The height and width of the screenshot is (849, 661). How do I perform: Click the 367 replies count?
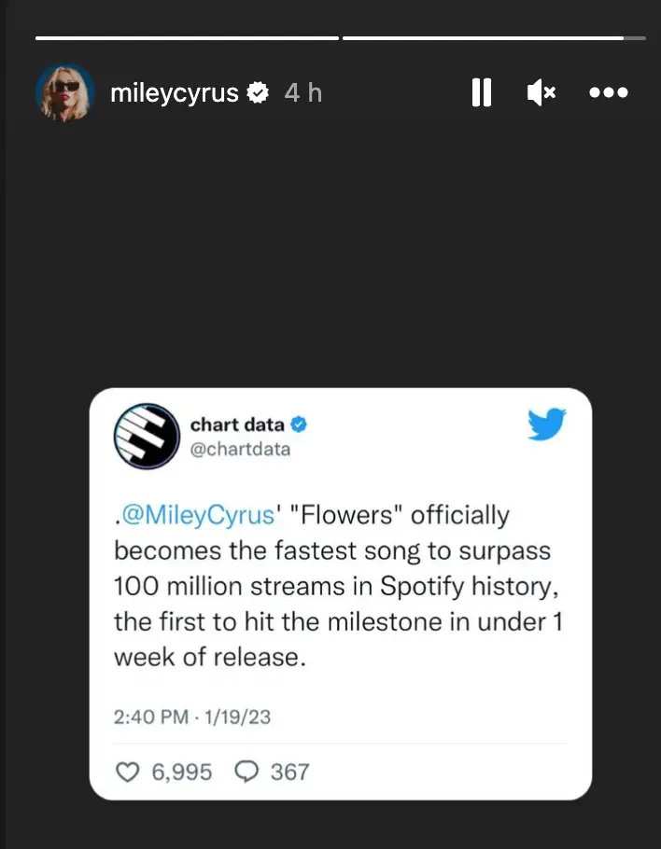click(289, 772)
